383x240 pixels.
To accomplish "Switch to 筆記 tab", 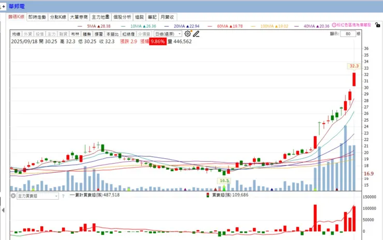I will pyautogui.click(x=152, y=17).
